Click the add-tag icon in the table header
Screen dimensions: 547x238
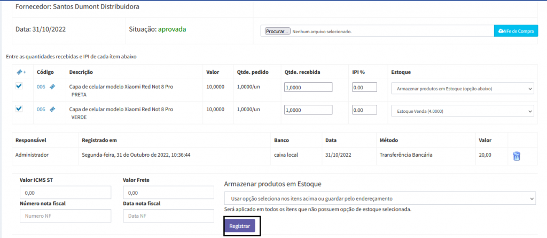click(20, 72)
